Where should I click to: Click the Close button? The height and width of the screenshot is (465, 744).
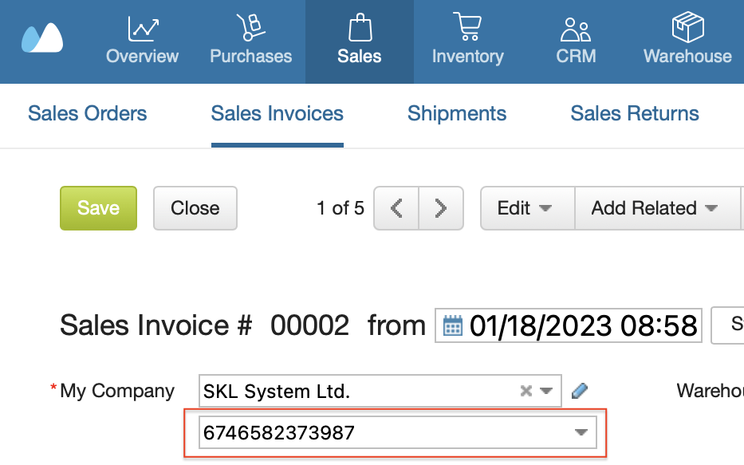coord(195,208)
